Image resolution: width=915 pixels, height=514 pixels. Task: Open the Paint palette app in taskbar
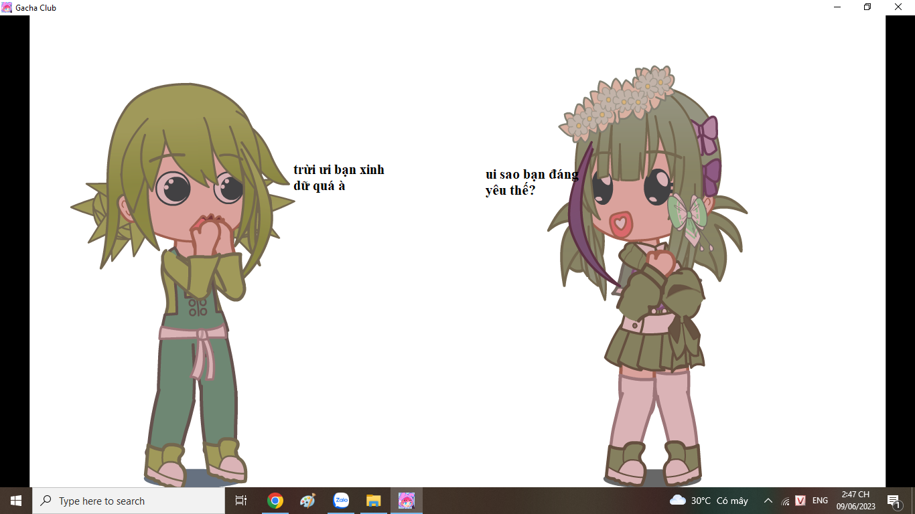307,501
